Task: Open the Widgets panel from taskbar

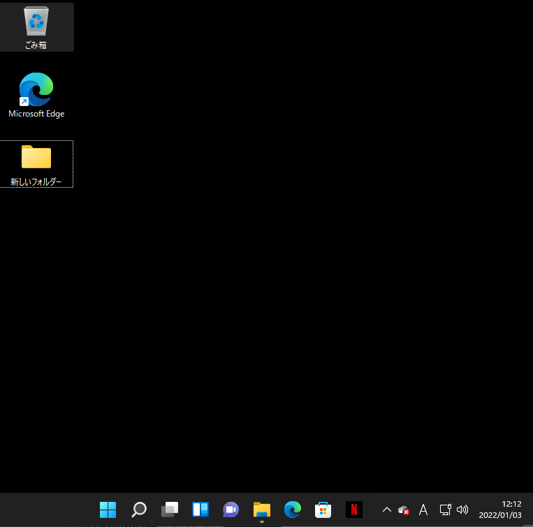Action: point(200,510)
